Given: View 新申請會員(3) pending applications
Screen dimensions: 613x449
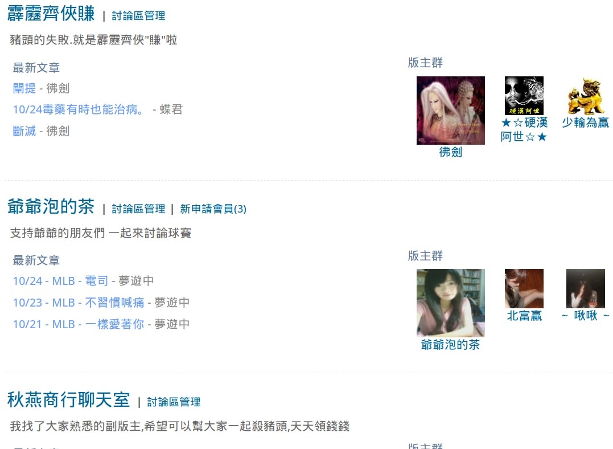Looking at the screenshot, I should pos(213,209).
